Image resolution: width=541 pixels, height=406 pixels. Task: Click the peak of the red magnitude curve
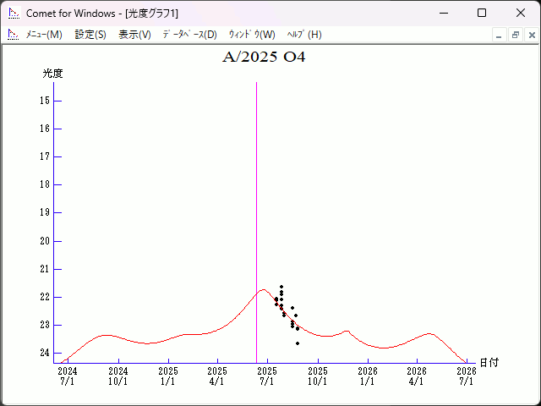pyautogui.click(x=263, y=289)
